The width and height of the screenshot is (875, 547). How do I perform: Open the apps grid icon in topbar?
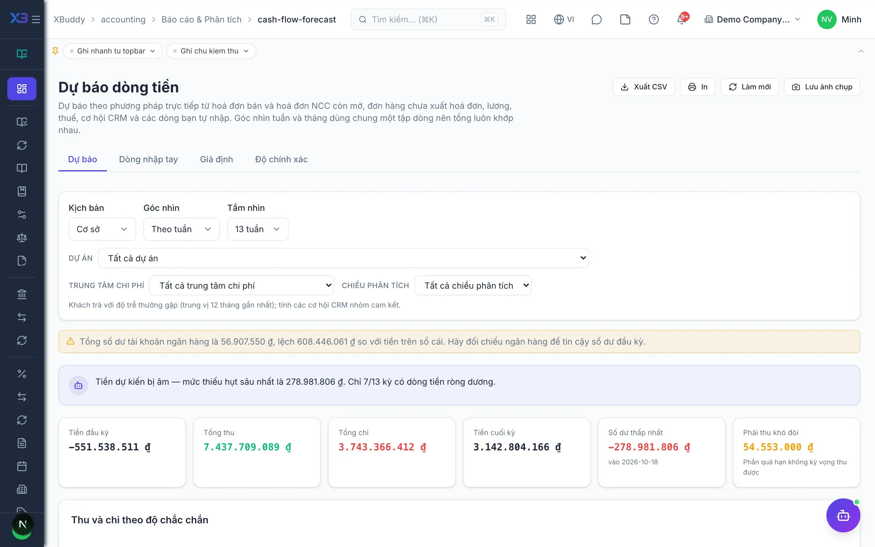click(531, 19)
